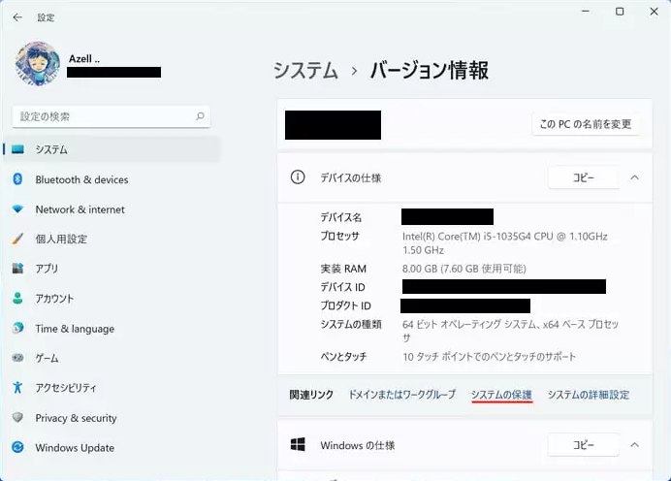The width and height of the screenshot is (671, 481).
Task: Click the デバイス ID label
Action: click(343, 287)
